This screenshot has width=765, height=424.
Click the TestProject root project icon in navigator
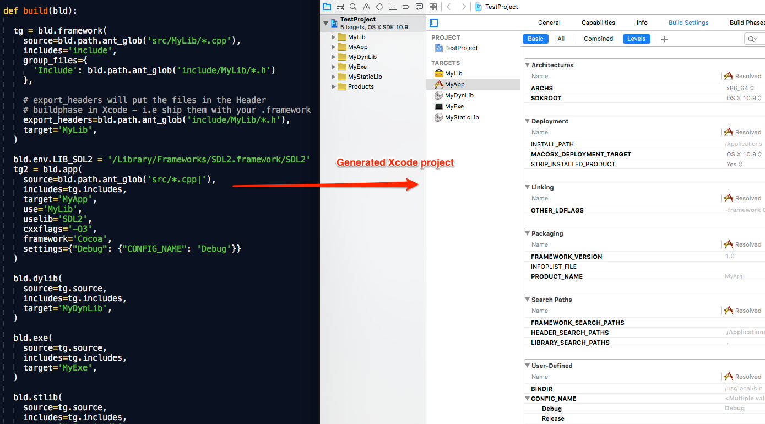tap(334, 23)
